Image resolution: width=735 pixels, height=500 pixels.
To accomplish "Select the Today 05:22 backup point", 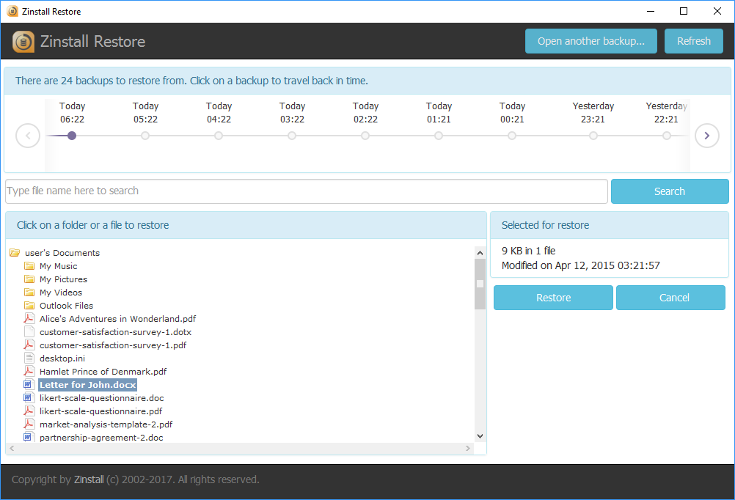I will pos(145,136).
